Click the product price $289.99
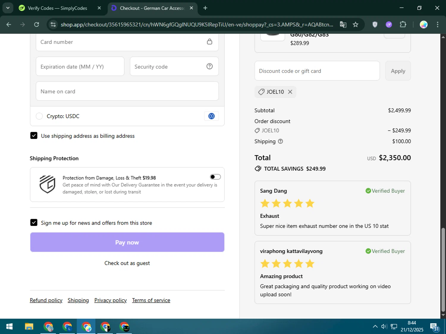 [300, 43]
